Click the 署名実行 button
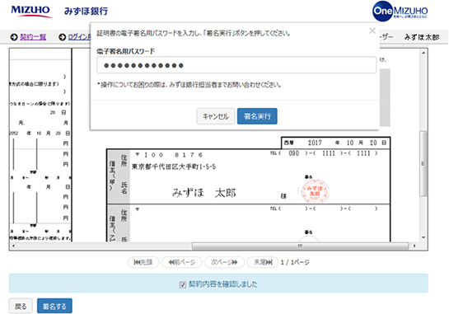The width and height of the screenshot is (449, 314). click(257, 116)
